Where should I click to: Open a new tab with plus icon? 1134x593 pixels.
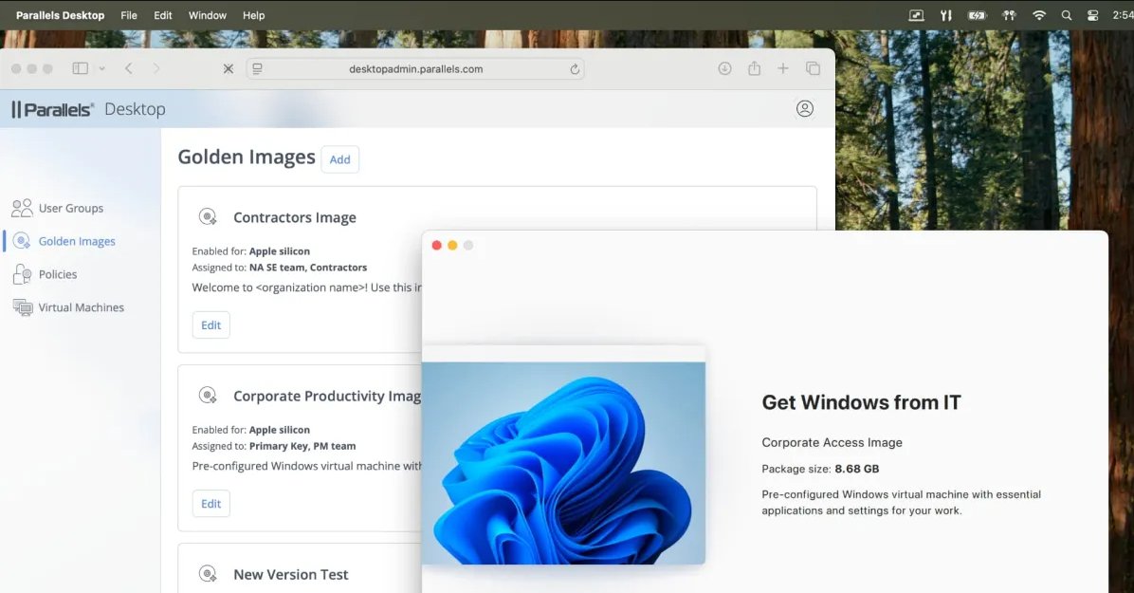tap(782, 68)
